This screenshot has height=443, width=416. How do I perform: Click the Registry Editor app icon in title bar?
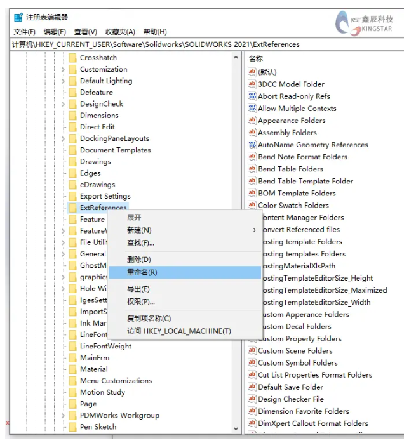(18, 17)
